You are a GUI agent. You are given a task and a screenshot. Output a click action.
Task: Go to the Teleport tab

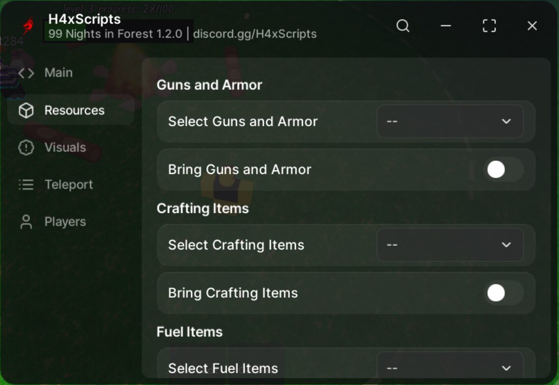coord(69,185)
